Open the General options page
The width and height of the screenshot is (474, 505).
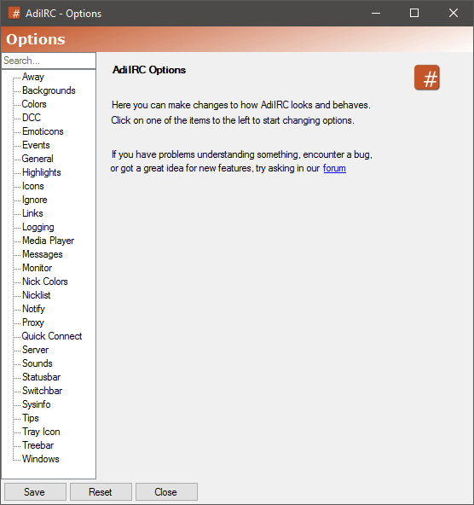38,159
